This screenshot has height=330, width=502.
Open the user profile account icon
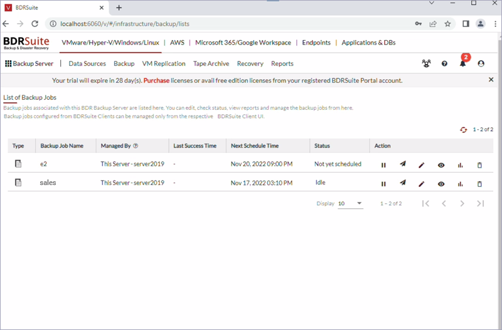pos(481,63)
